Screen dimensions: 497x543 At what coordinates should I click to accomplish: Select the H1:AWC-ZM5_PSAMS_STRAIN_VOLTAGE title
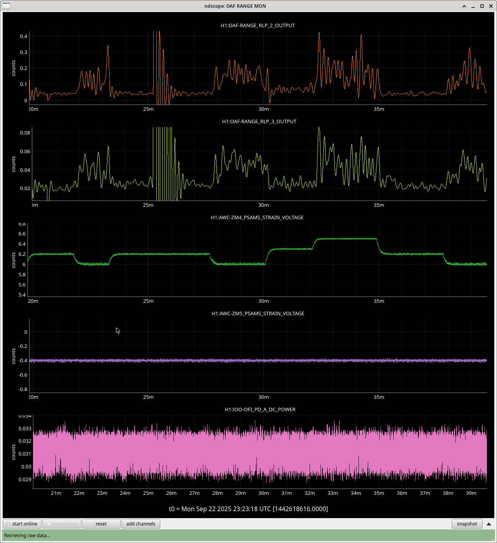[x=258, y=314]
